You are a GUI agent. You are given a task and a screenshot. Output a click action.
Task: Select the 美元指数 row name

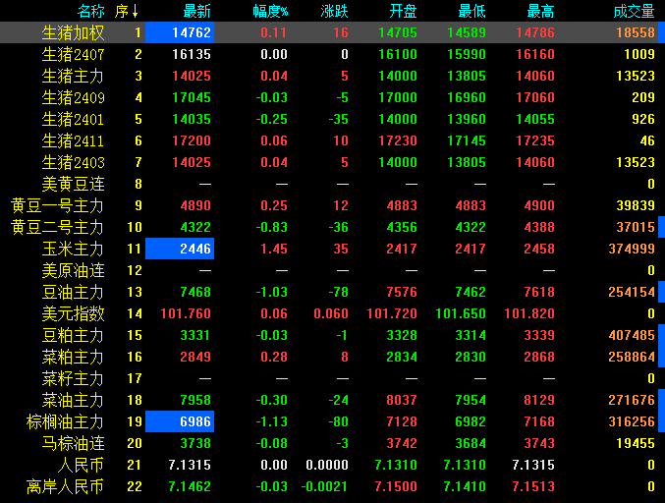[73, 313]
